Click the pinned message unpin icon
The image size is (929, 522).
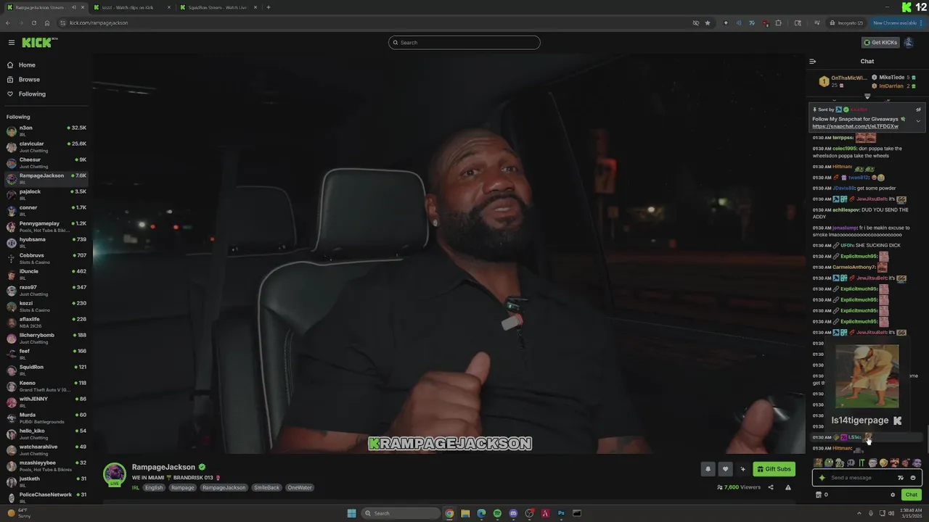click(918, 109)
